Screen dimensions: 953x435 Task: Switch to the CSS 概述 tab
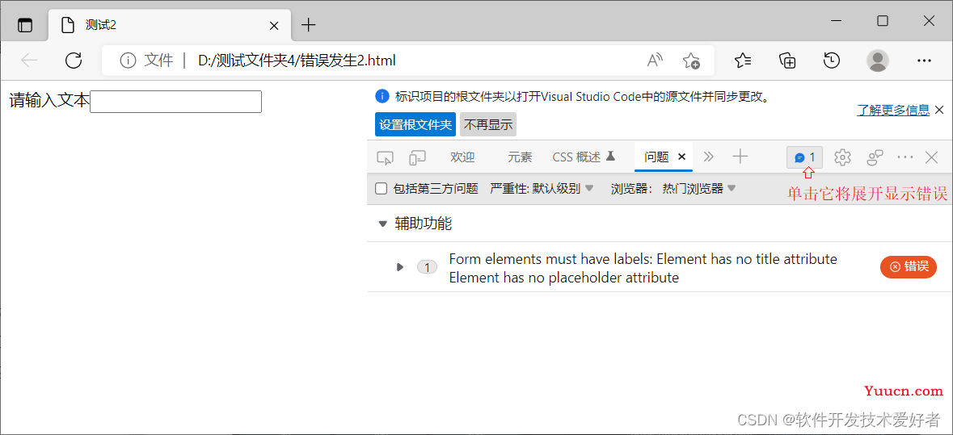coord(584,157)
